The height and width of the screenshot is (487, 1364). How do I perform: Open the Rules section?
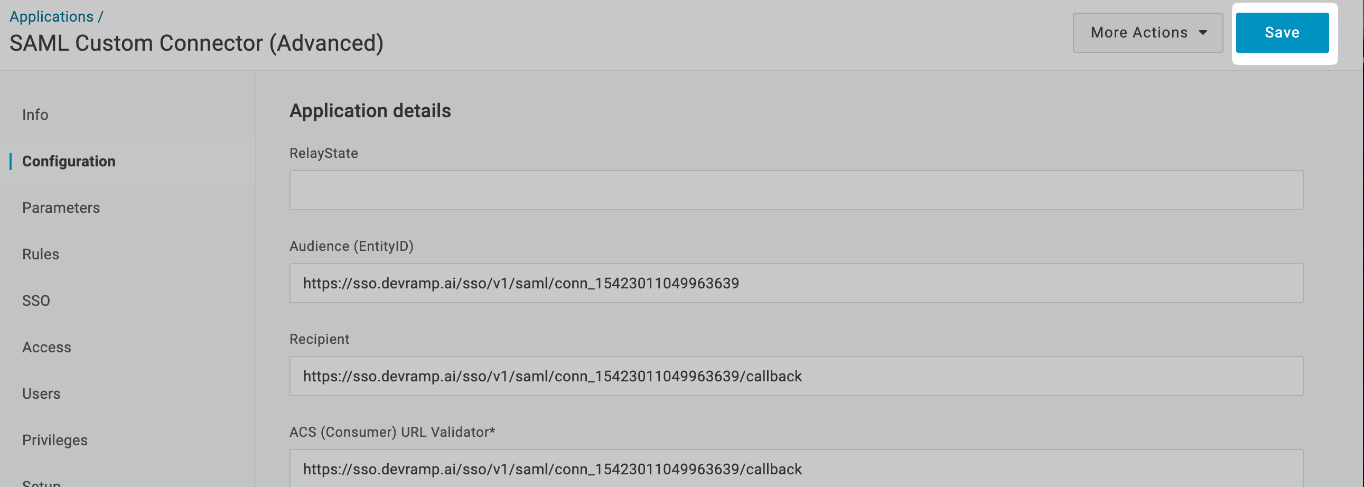point(41,255)
